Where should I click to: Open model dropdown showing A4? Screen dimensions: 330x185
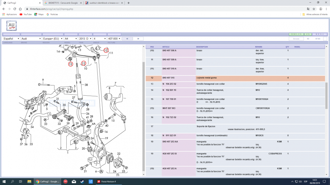tap(71, 39)
